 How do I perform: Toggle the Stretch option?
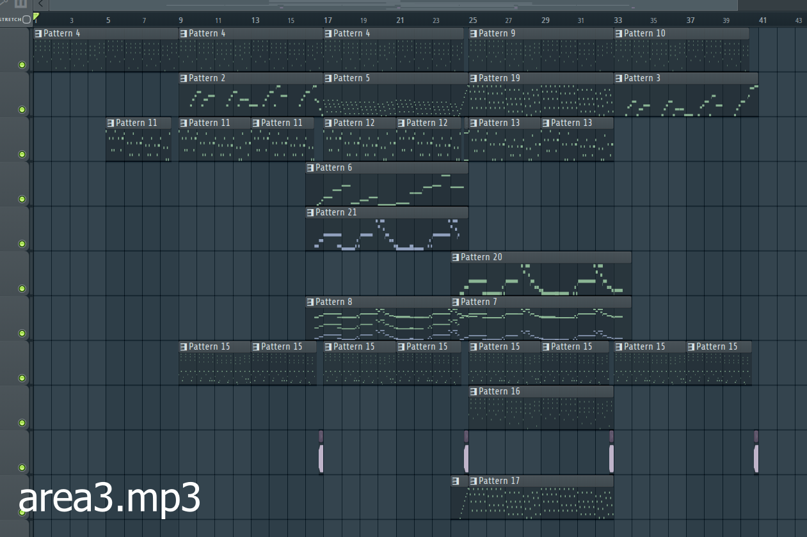coord(26,20)
